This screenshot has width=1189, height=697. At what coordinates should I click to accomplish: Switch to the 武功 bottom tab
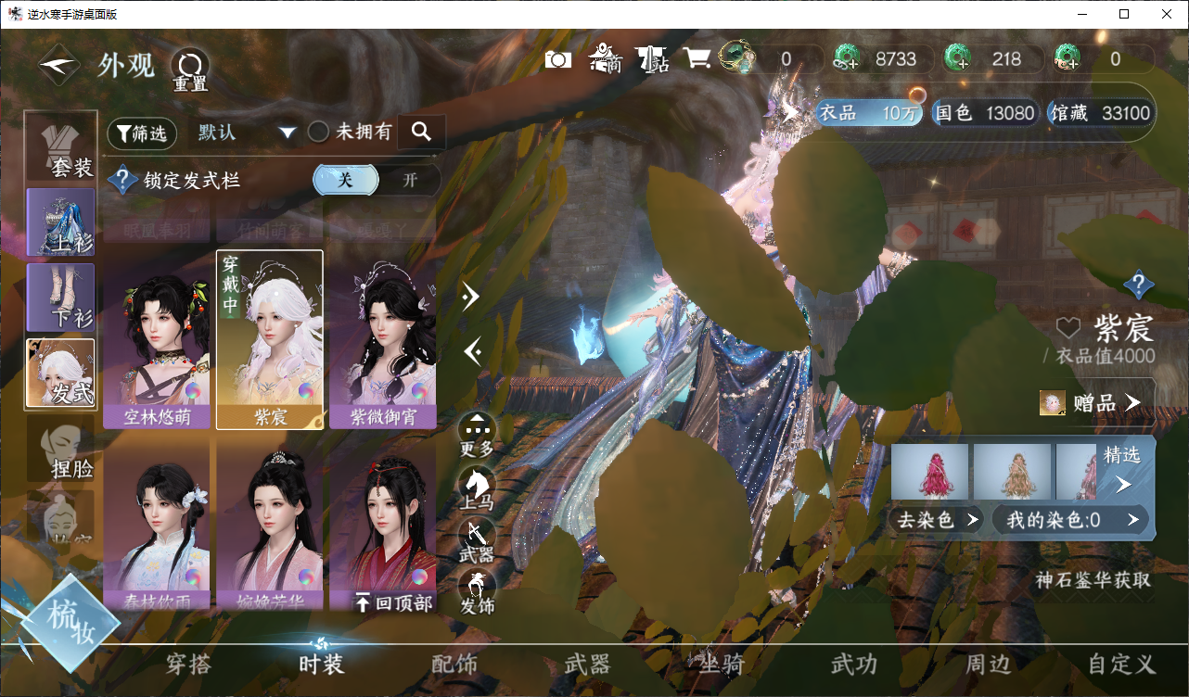[x=854, y=665]
